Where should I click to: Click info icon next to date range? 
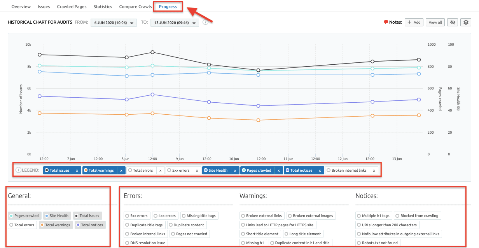pos(206,22)
